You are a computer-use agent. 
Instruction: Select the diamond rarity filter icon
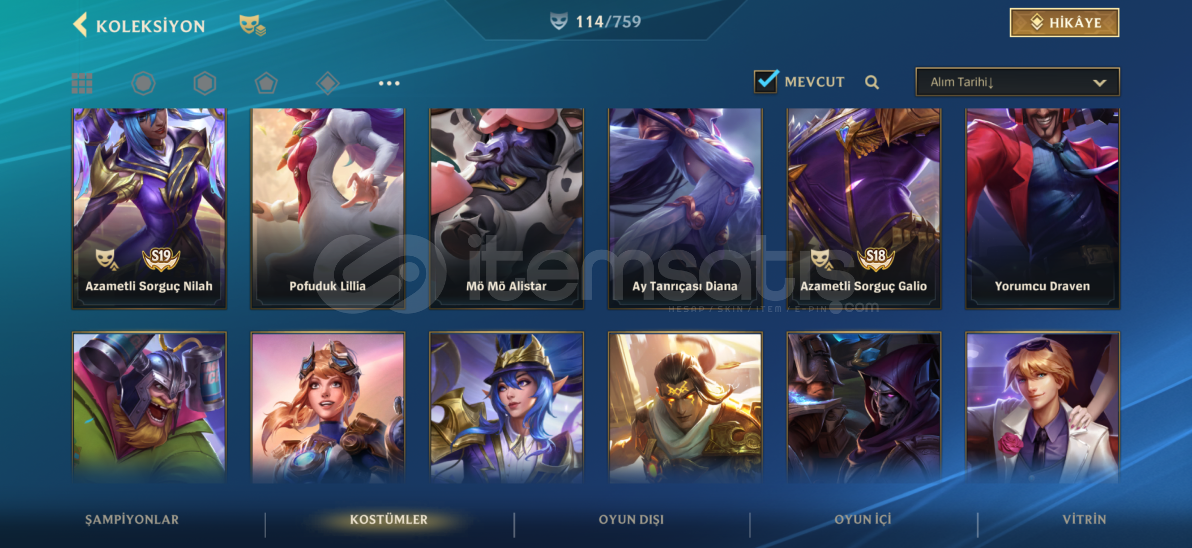click(x=328, y=83)
